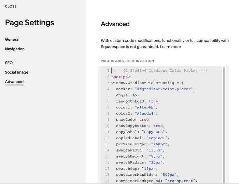Click the color1 value "#ff6b6b"
Screen dimensions: 239x184
point(145,107)
